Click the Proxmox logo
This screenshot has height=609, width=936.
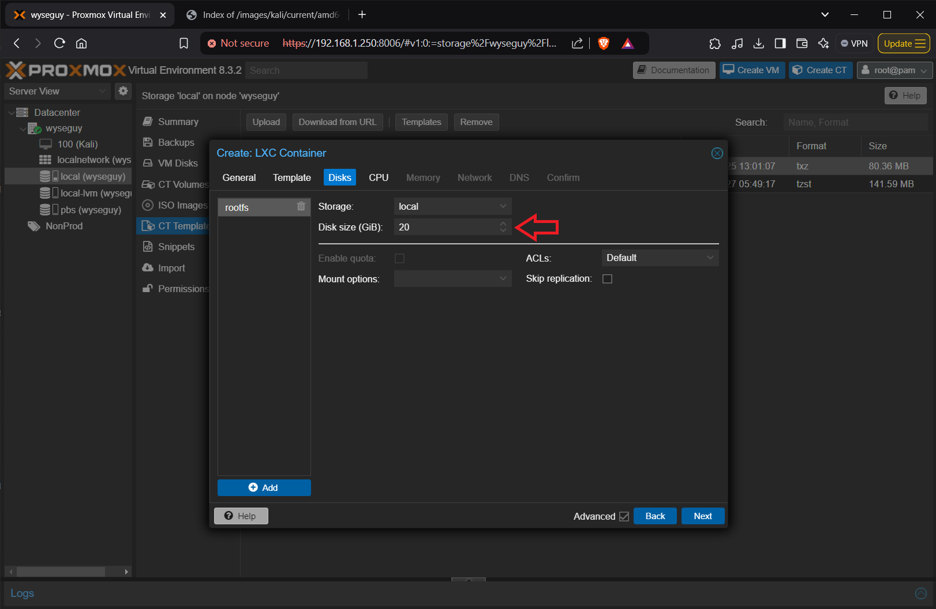(65, 70)
